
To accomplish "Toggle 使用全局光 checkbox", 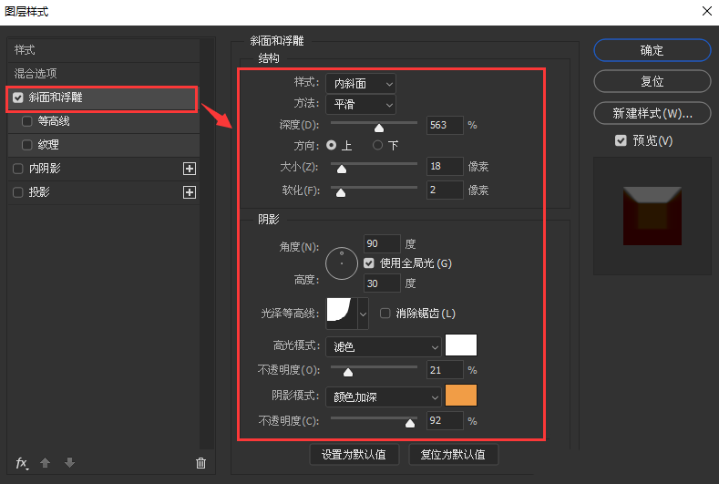I will (369, 263).
